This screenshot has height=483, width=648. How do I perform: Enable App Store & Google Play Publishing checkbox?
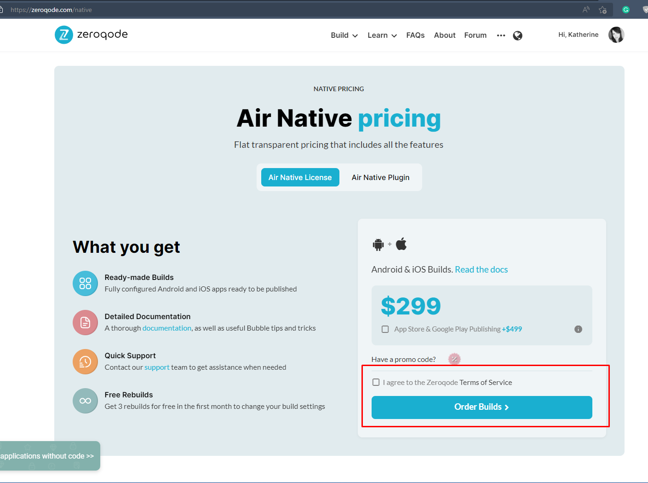(385, 329)
